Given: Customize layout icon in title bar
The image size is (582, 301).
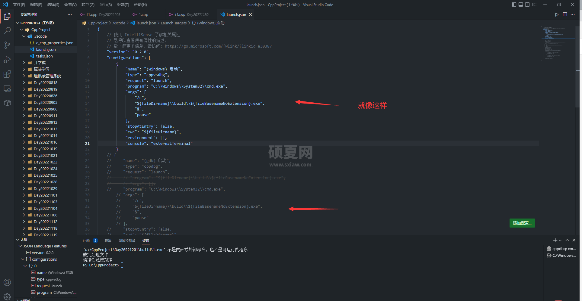Looking at the screenshot, I should point(534,5).
